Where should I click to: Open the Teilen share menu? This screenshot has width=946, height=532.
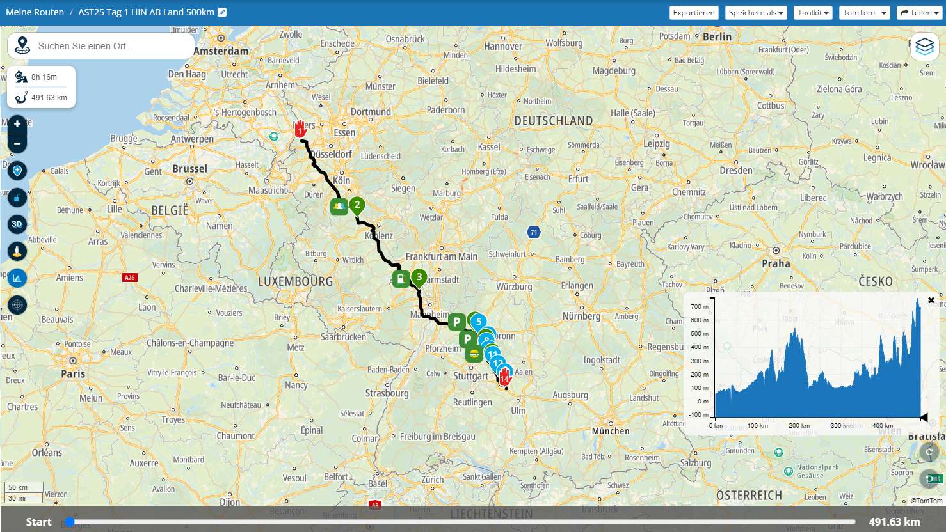[918, 13]
